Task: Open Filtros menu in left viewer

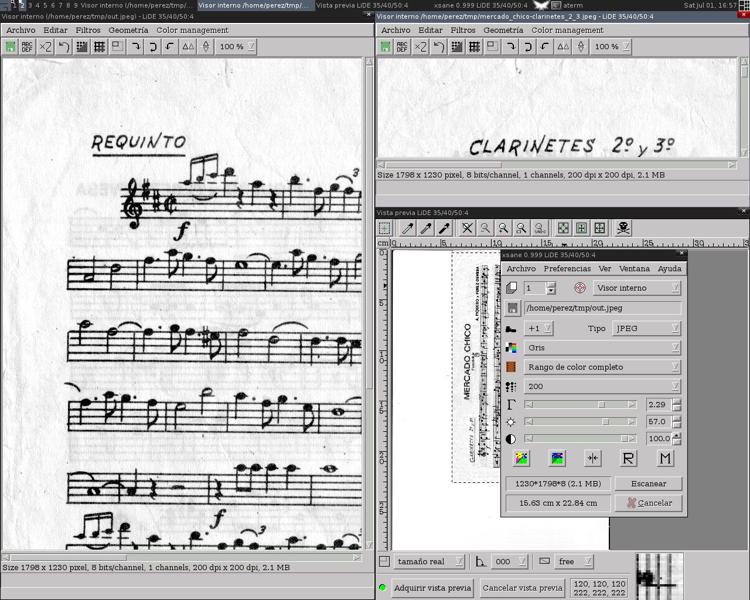Action: pos(88,30)
